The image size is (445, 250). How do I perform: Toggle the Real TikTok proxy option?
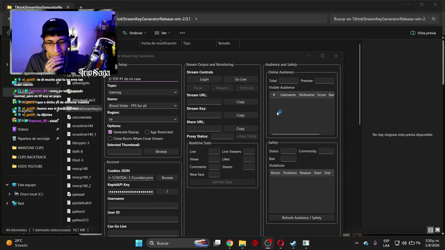(246, 136)
